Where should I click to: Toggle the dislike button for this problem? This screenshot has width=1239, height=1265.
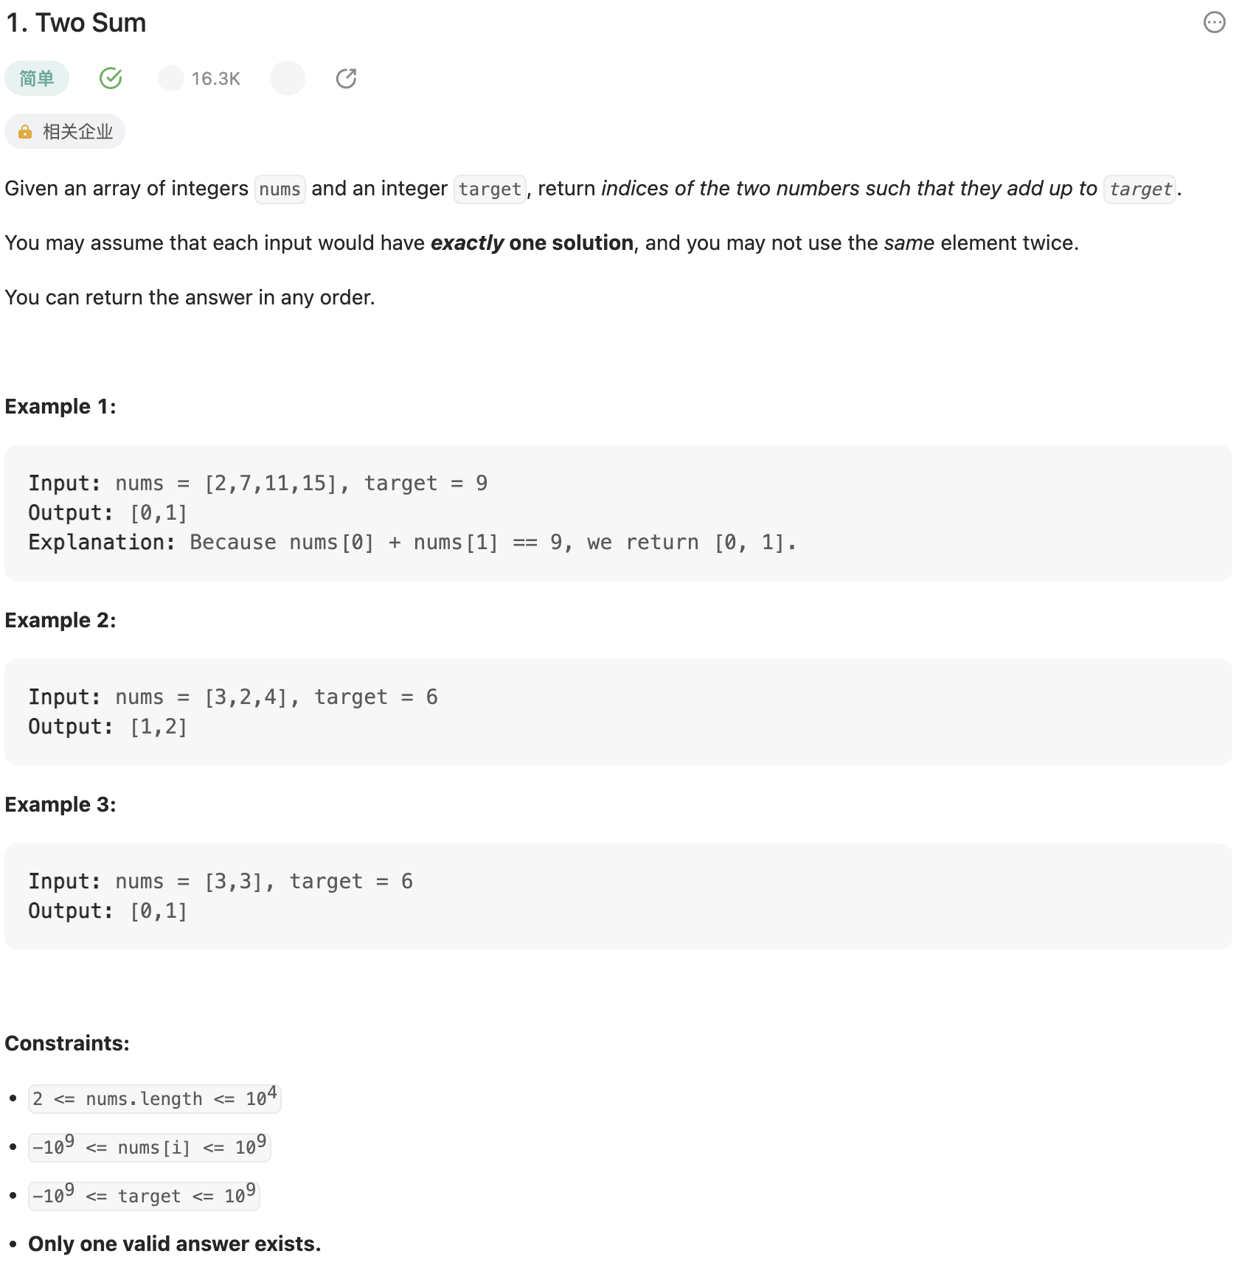[x=288, y=78]
